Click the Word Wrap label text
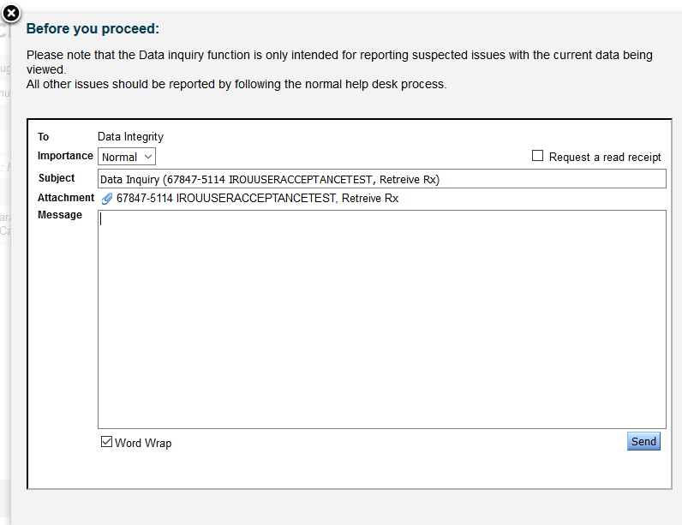Image resolution: width=682 pixels, height=525 pixels. (x=143, y=443)
